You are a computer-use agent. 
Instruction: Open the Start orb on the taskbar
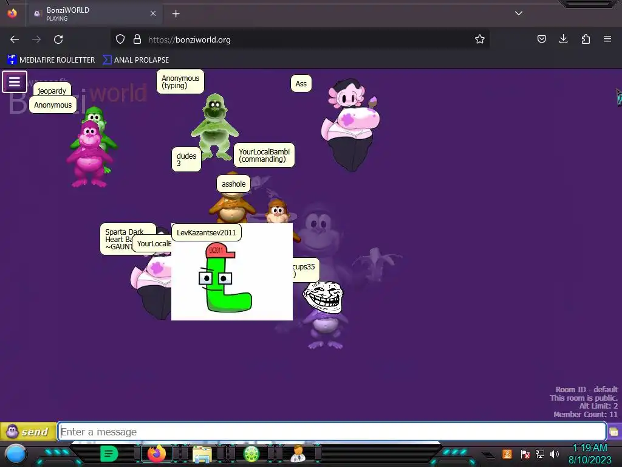pos(16,454)
